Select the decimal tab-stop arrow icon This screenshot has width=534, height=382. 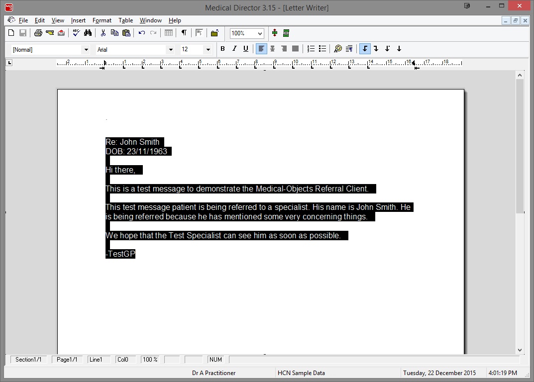tap(388, 49)
